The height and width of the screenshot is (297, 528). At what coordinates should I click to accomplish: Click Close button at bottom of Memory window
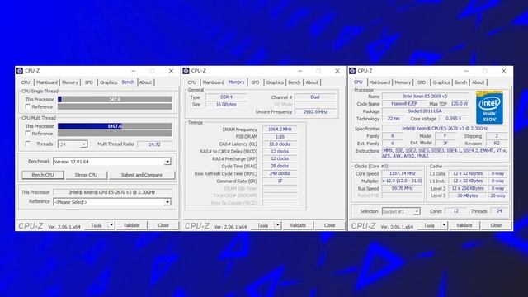tap(330, 225)
